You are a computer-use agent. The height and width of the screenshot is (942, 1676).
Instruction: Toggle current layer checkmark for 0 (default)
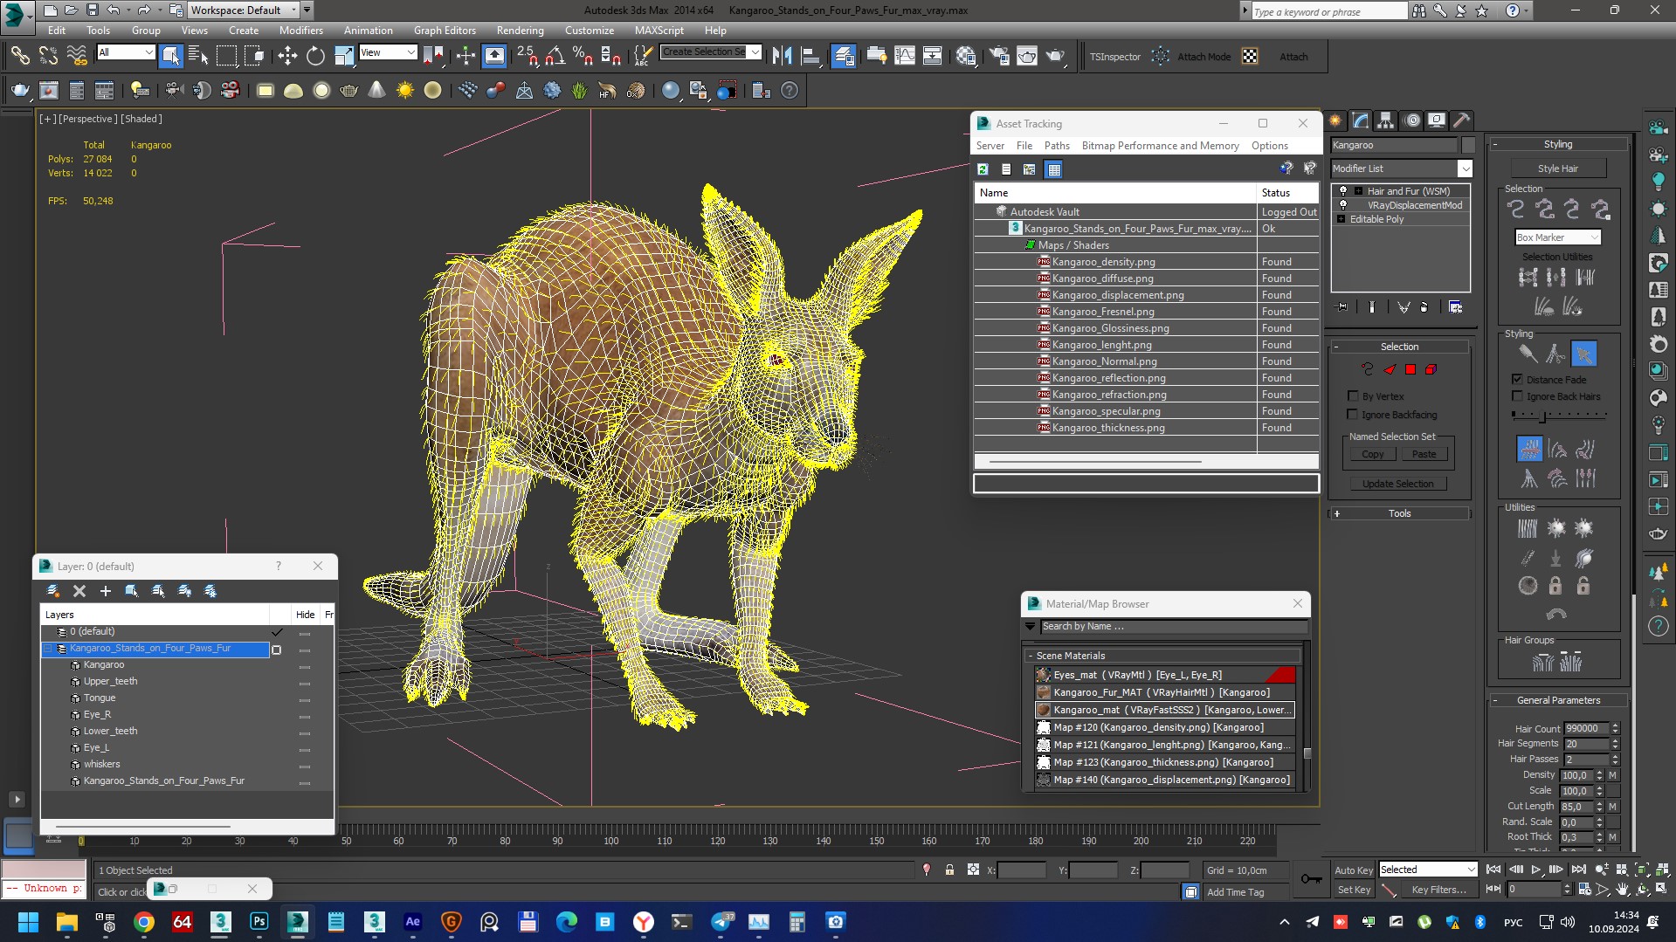point(277,631)
